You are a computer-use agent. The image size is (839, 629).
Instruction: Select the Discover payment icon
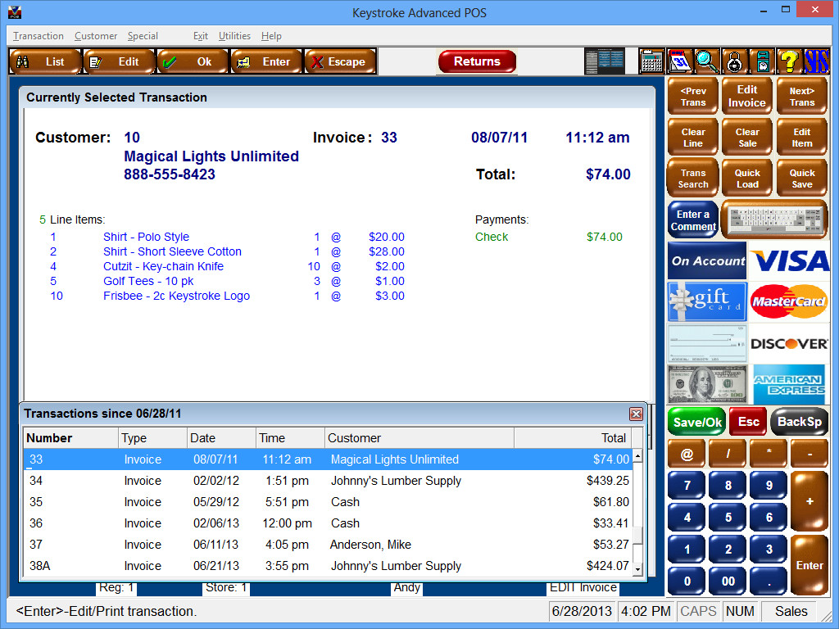pos(789,343)
